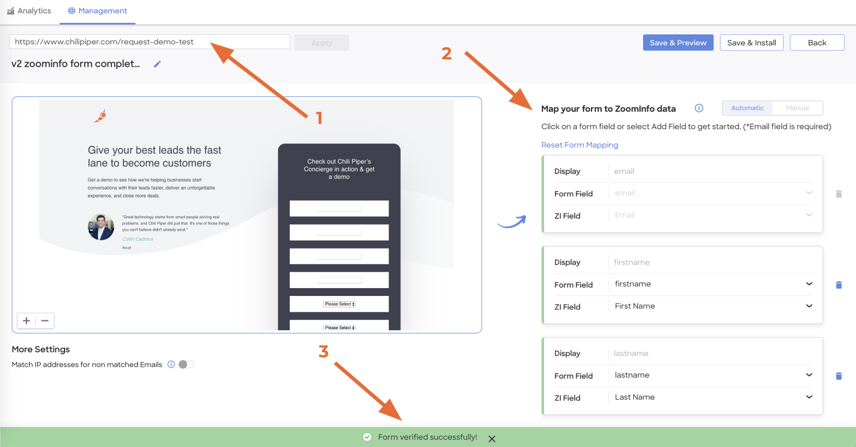Delete the firstname field mapping
Viewport: 856px width, 447px height.
839,285
